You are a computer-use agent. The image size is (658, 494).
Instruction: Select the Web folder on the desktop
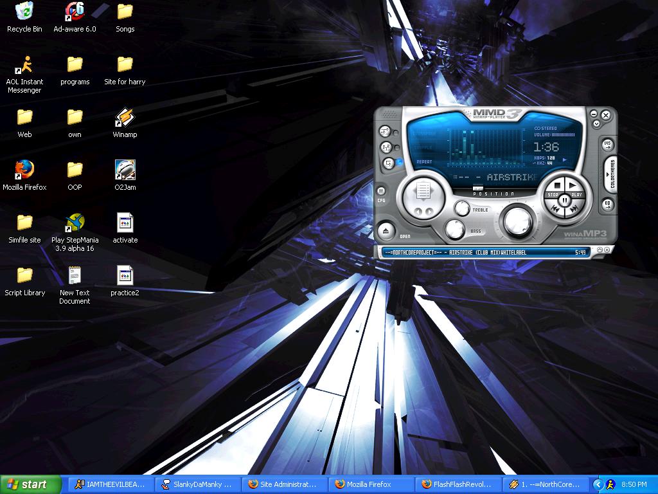tap(24, 123)
